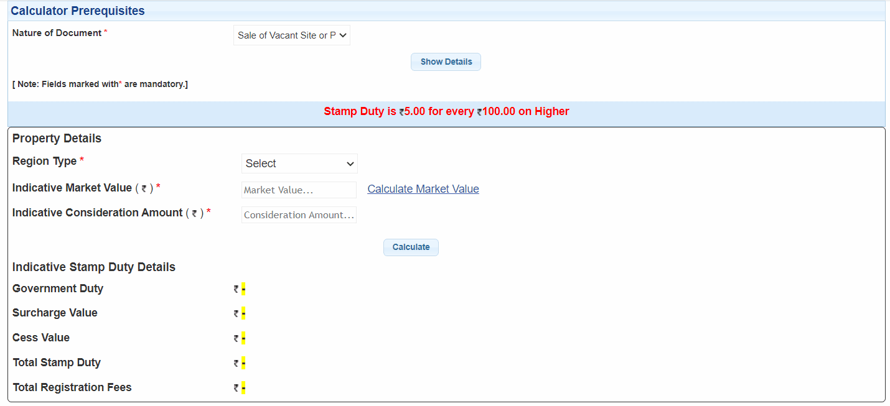The image size is (890, 406).
Task: Open the Calculate Market Value link
Action: coord(423,188)
